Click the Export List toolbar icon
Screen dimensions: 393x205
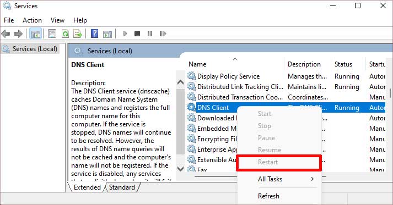(x=78, y=34)
